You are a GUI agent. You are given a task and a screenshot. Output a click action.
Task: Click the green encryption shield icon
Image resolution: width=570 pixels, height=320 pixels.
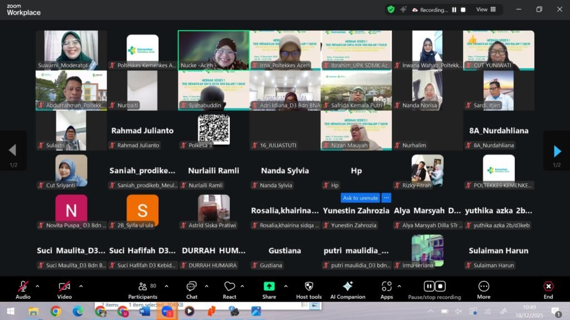coord(391,9)
